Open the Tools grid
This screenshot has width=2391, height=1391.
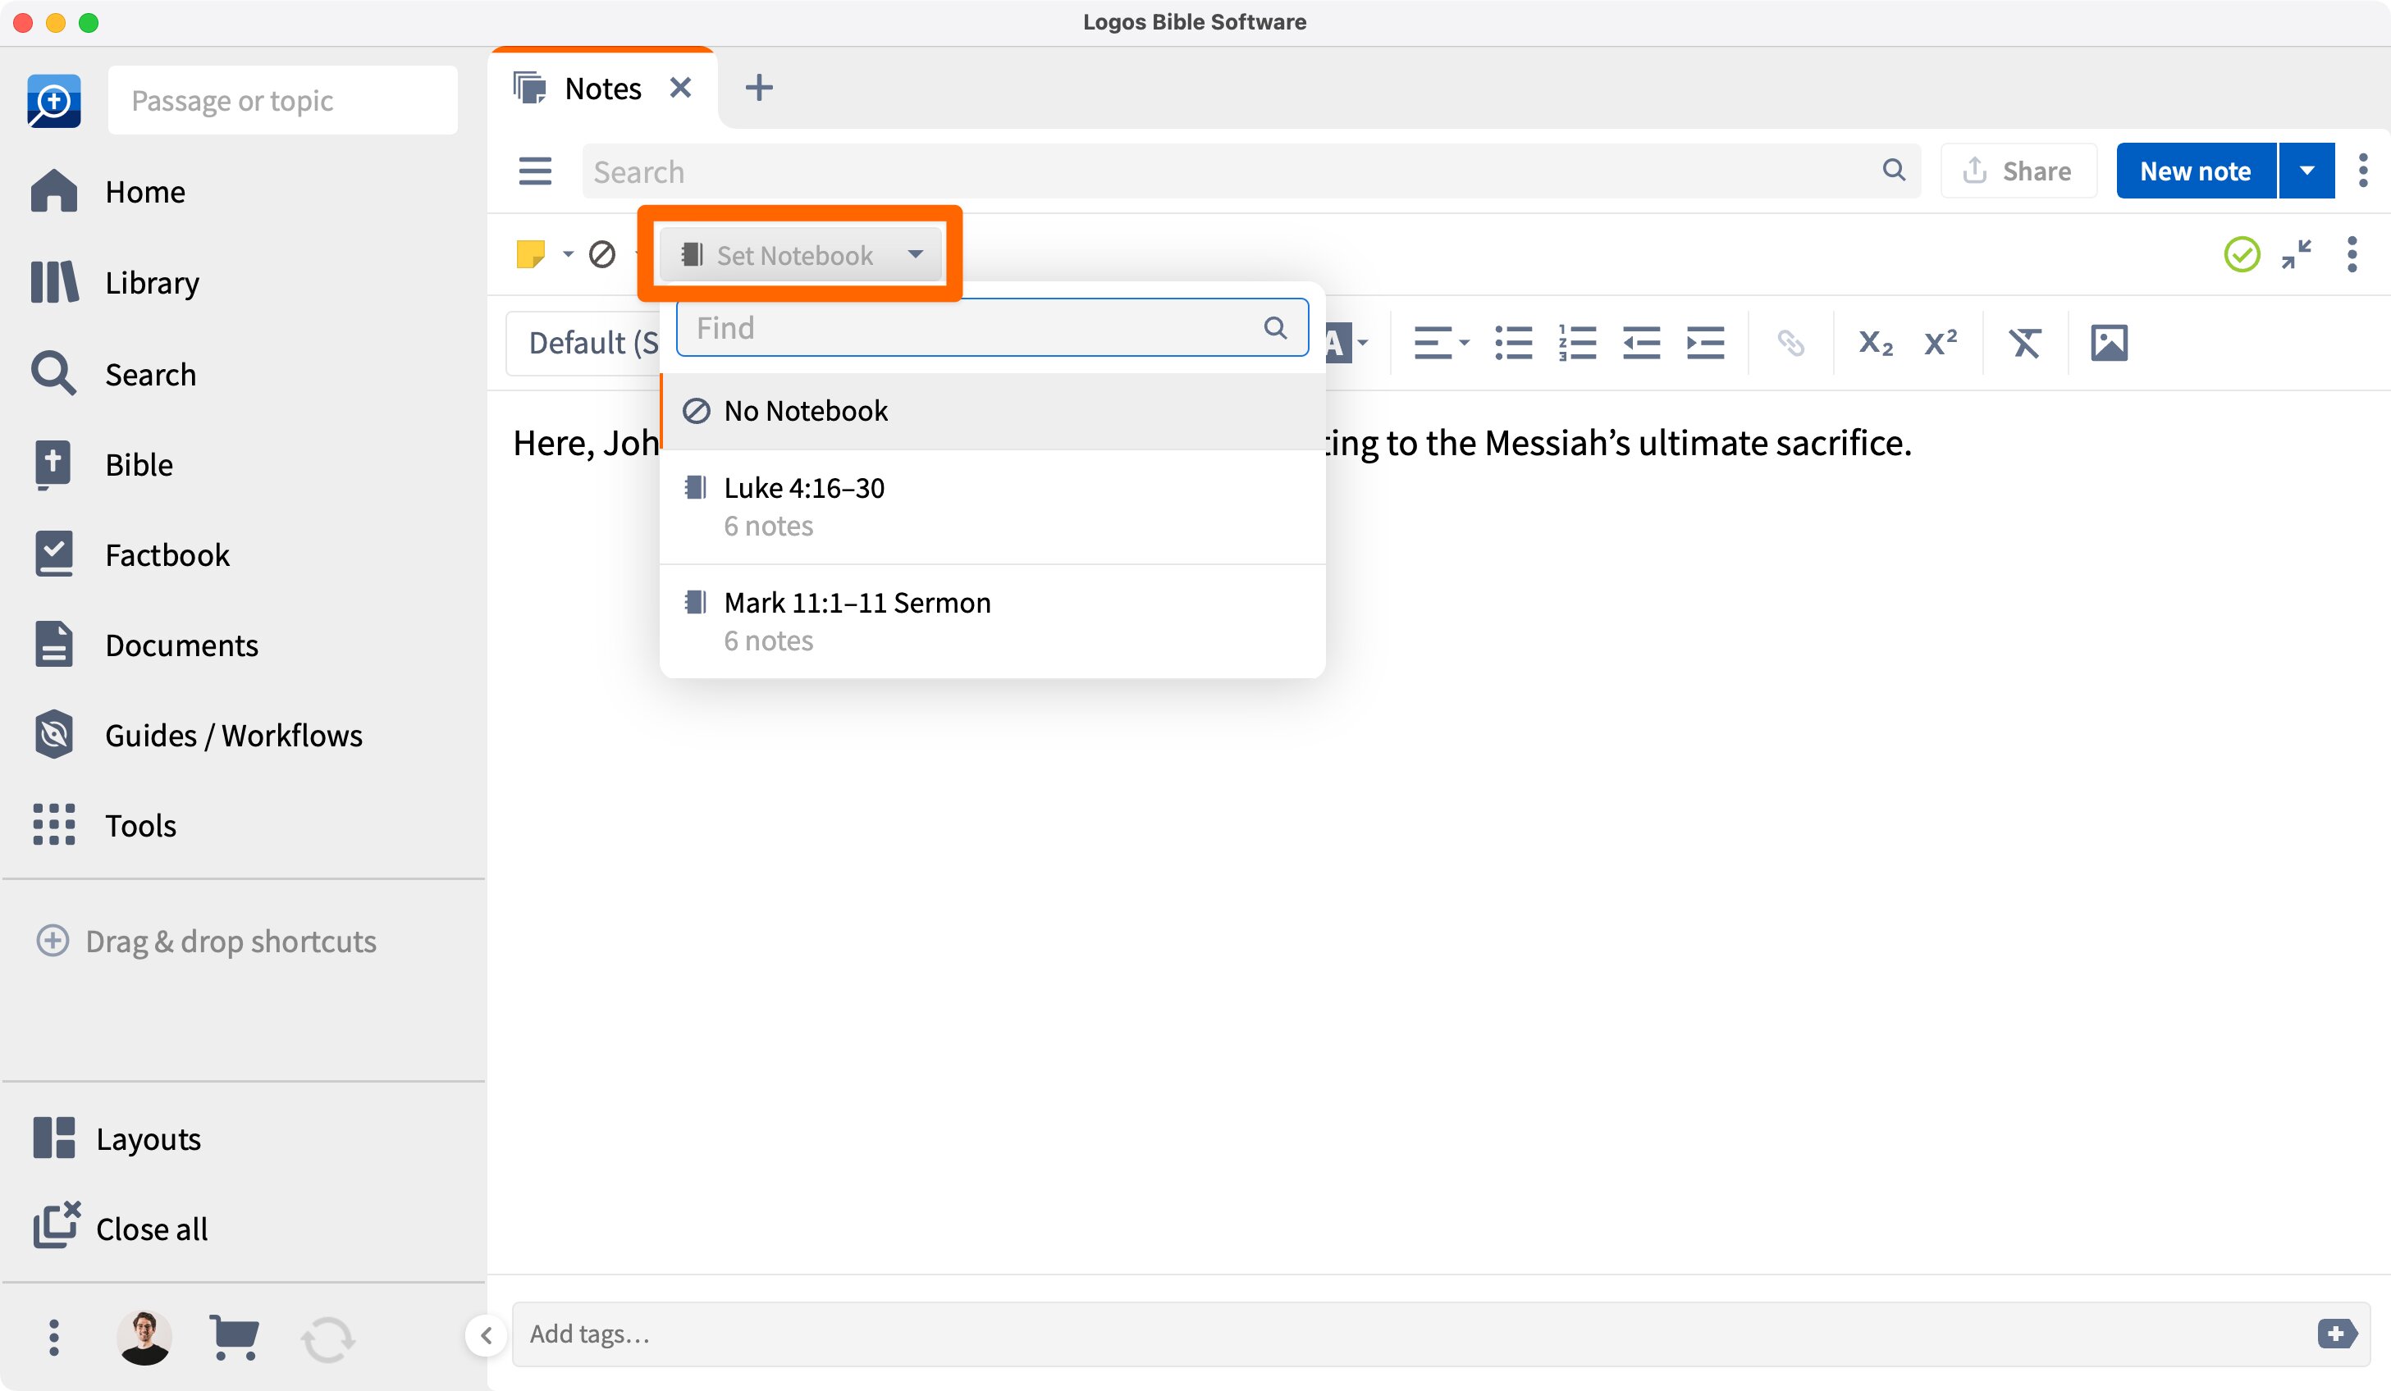coord(103,825)
